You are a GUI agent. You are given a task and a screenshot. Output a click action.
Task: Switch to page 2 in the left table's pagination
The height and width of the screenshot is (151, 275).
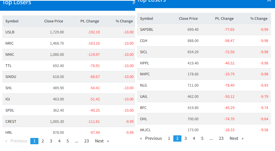pyautogui.click(x=43, y=141)
